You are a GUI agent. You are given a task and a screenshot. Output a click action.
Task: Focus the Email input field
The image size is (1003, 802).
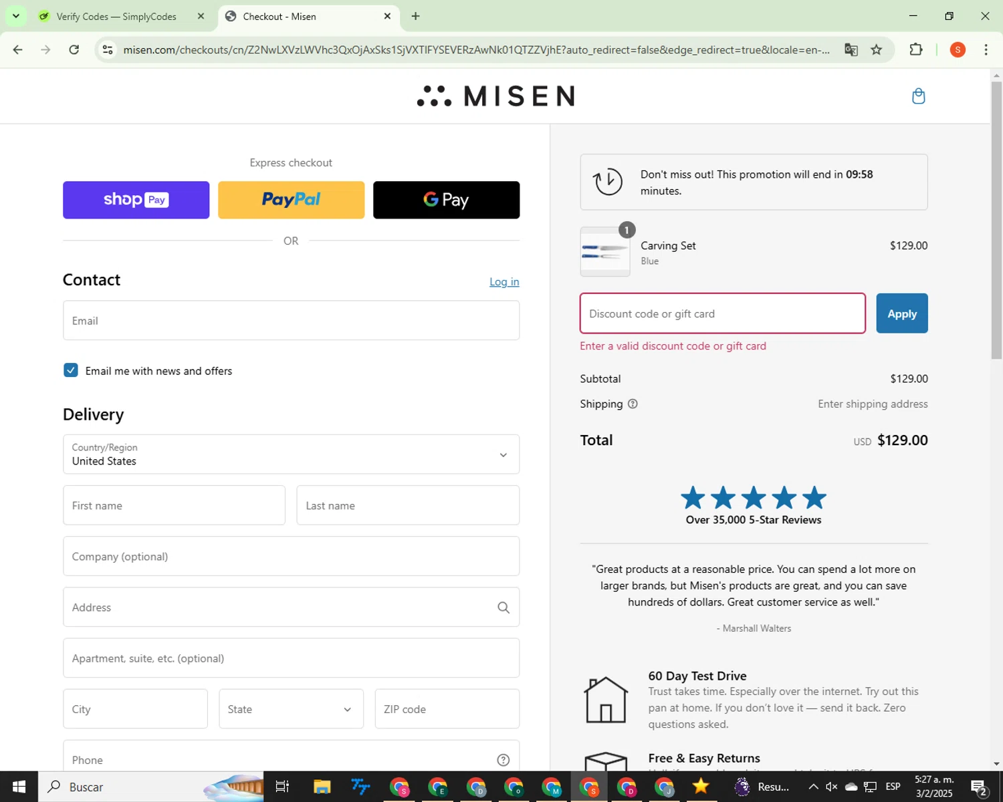(x=291, y=321)
